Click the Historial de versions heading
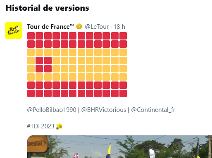 [47, 8]
